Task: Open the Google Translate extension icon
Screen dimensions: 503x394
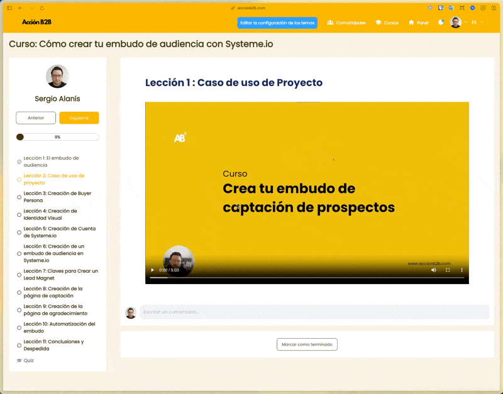Action: click(451, 8)
